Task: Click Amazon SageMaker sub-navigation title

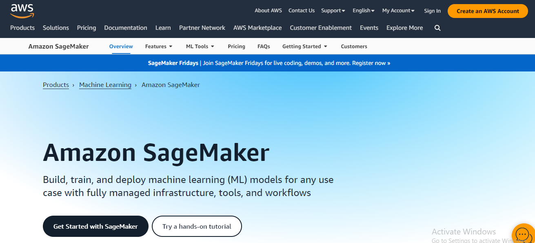Action: pyautogui.click(x=58, y=46)
